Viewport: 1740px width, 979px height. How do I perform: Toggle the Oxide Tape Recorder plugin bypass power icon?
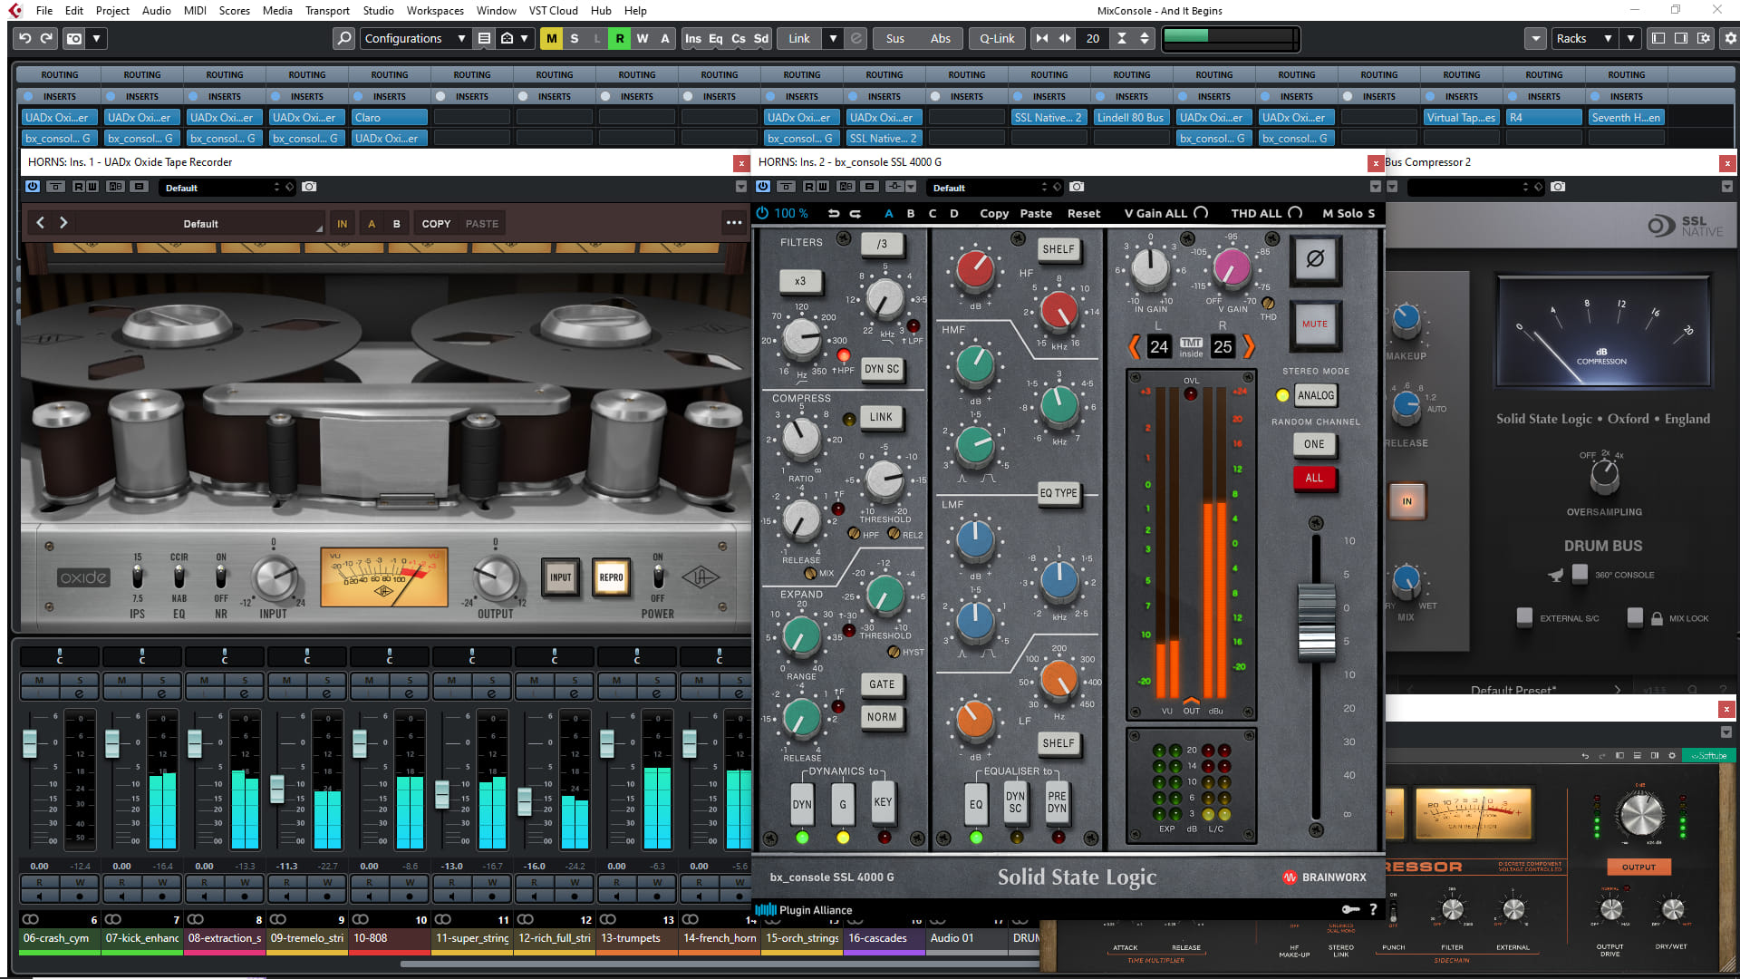[x=33, y=187]
